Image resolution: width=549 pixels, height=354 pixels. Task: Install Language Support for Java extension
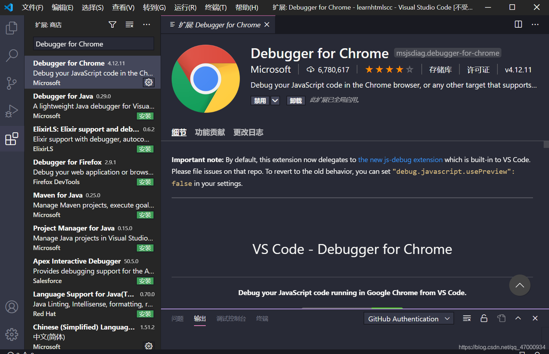pos(145,314)
